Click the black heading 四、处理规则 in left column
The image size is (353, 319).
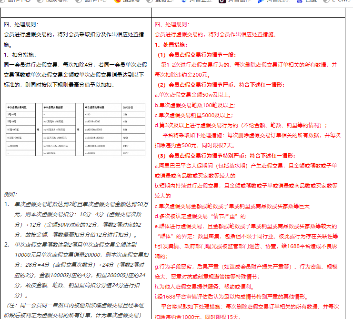(21, 24)
